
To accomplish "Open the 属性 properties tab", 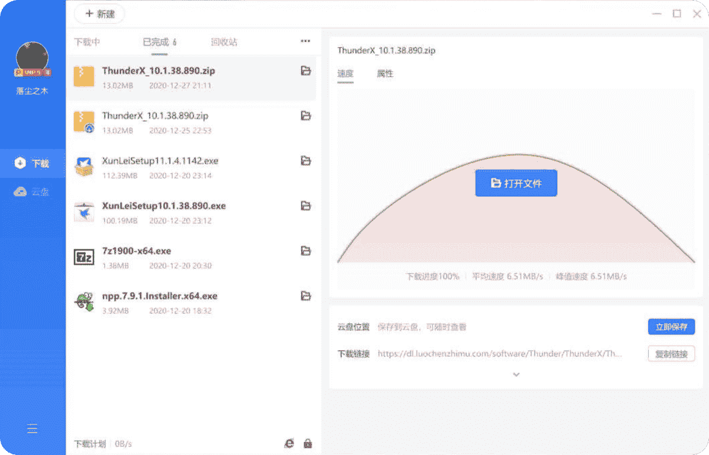I will click(x=385, y=74).
